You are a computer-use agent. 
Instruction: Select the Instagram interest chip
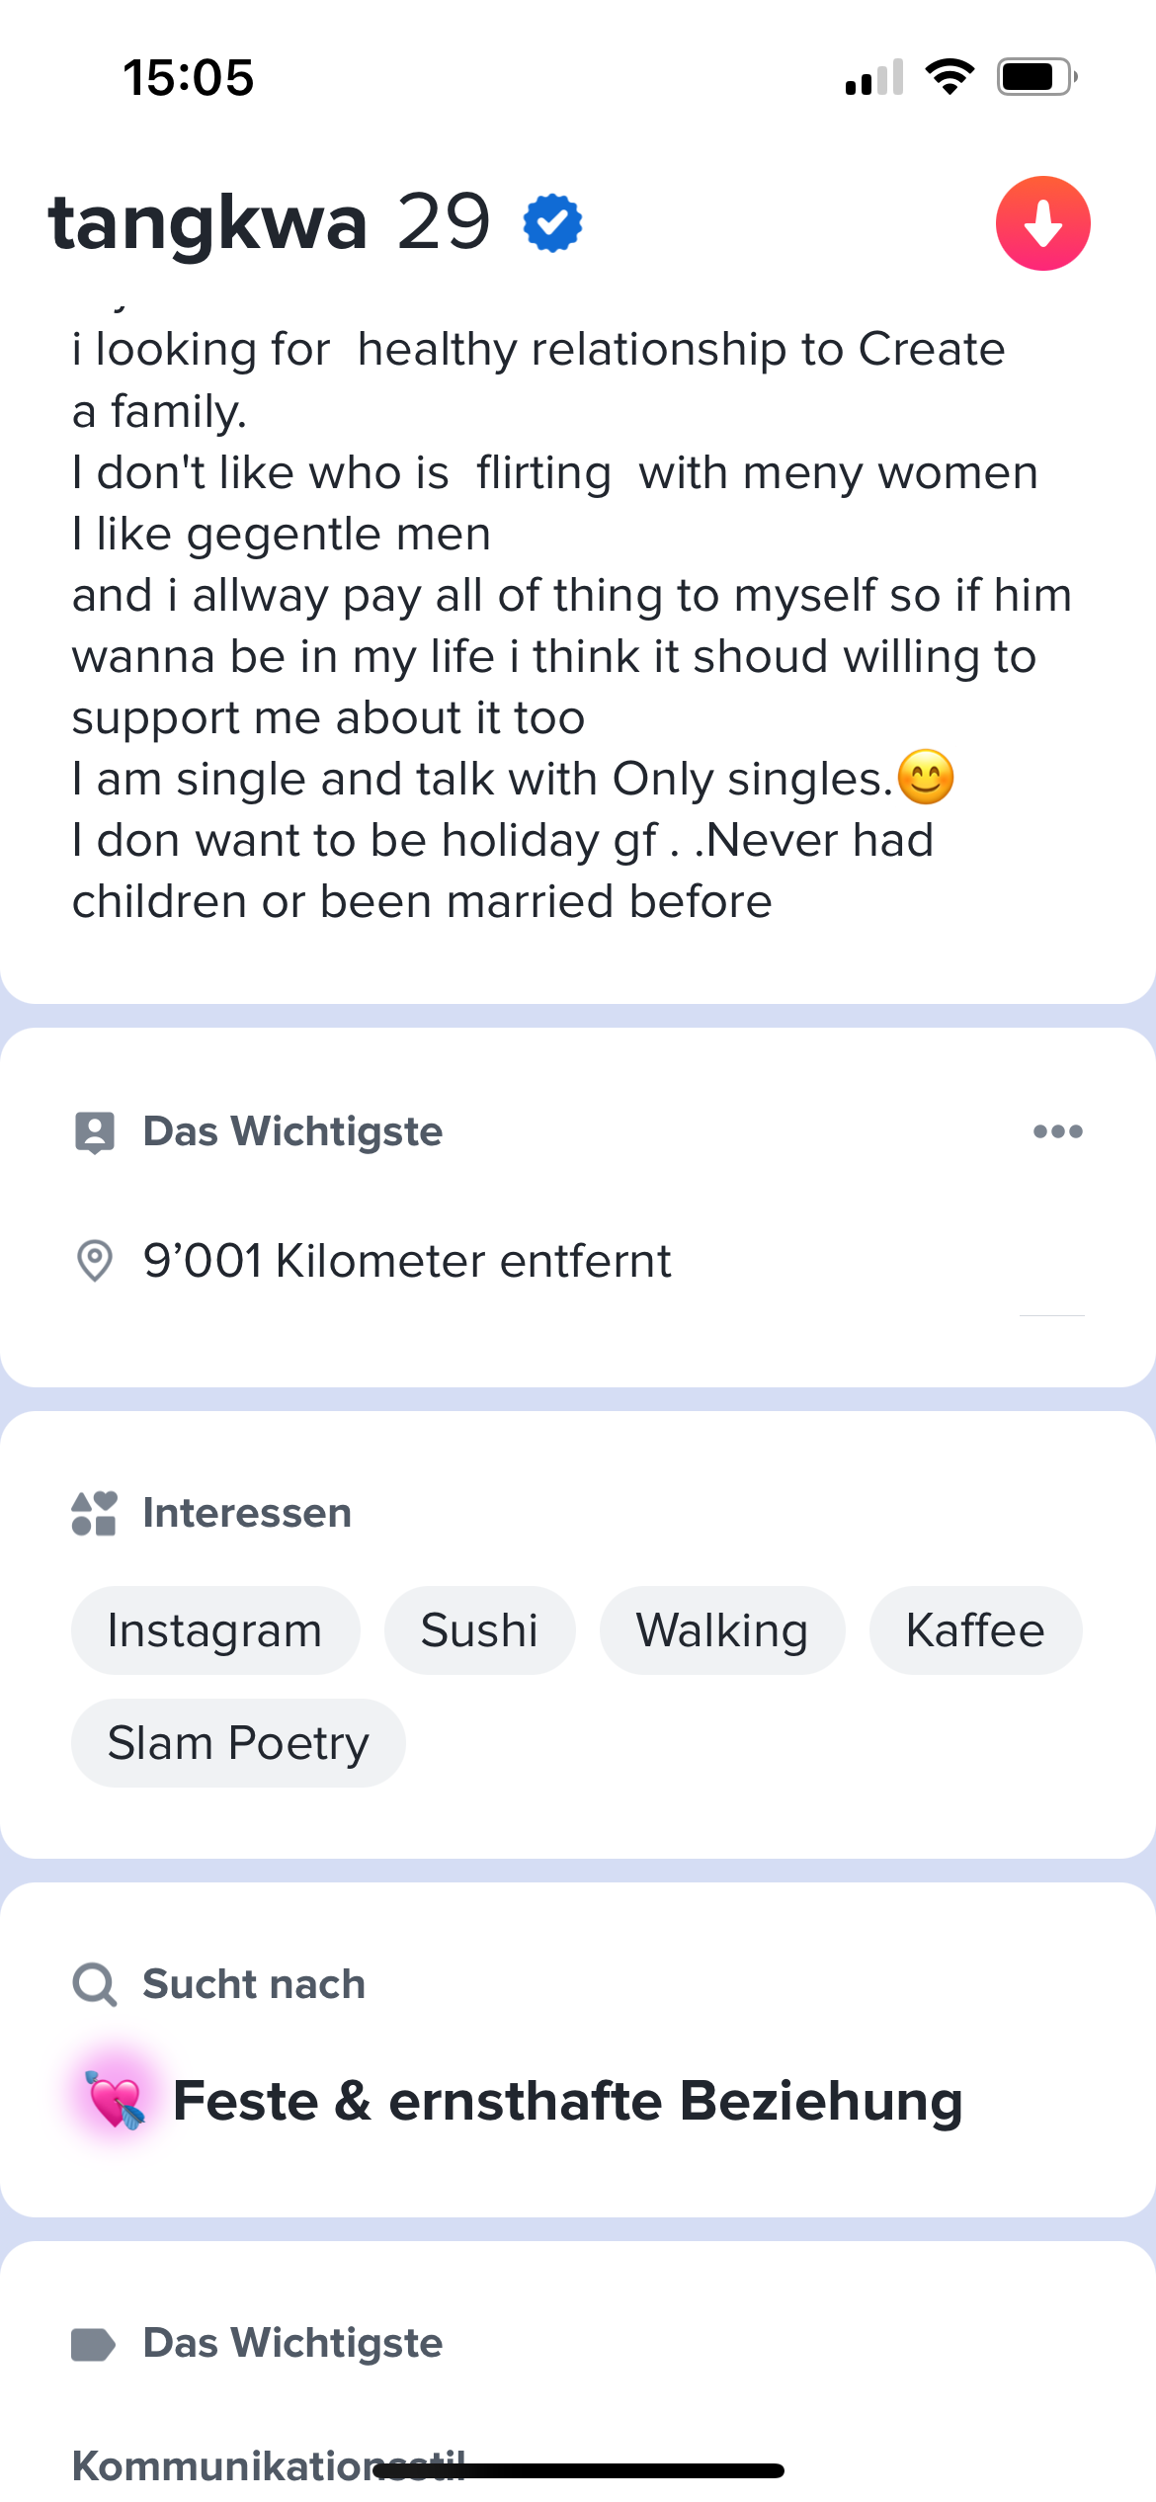[215, 1630]
